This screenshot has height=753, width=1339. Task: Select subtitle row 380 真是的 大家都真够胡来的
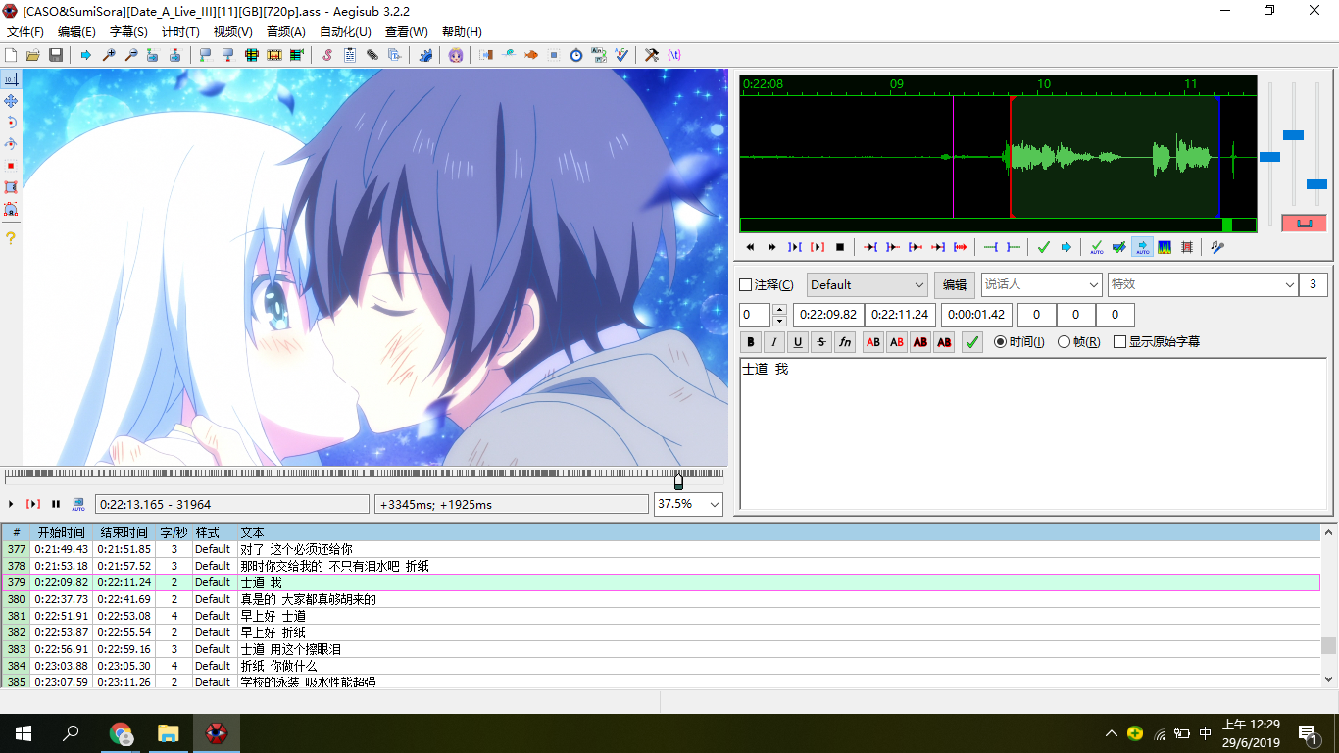[661, 599]
